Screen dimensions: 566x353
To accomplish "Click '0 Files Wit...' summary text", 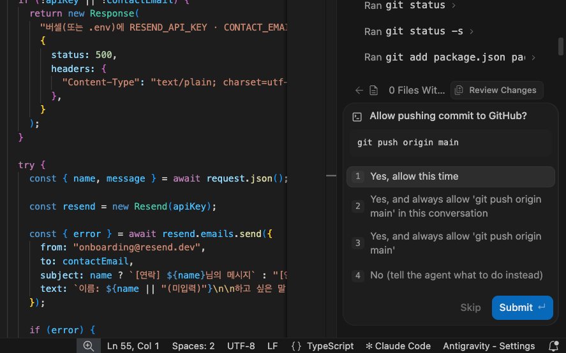I will [x=417, y=90].
